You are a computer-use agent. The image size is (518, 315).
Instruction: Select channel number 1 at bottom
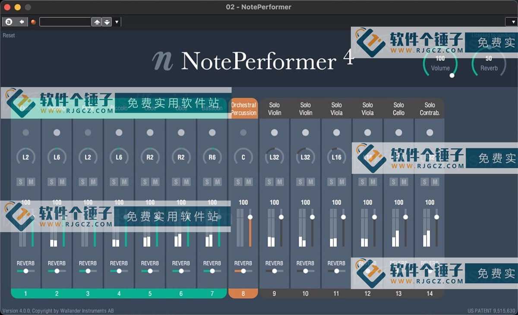tap(26, 293)
